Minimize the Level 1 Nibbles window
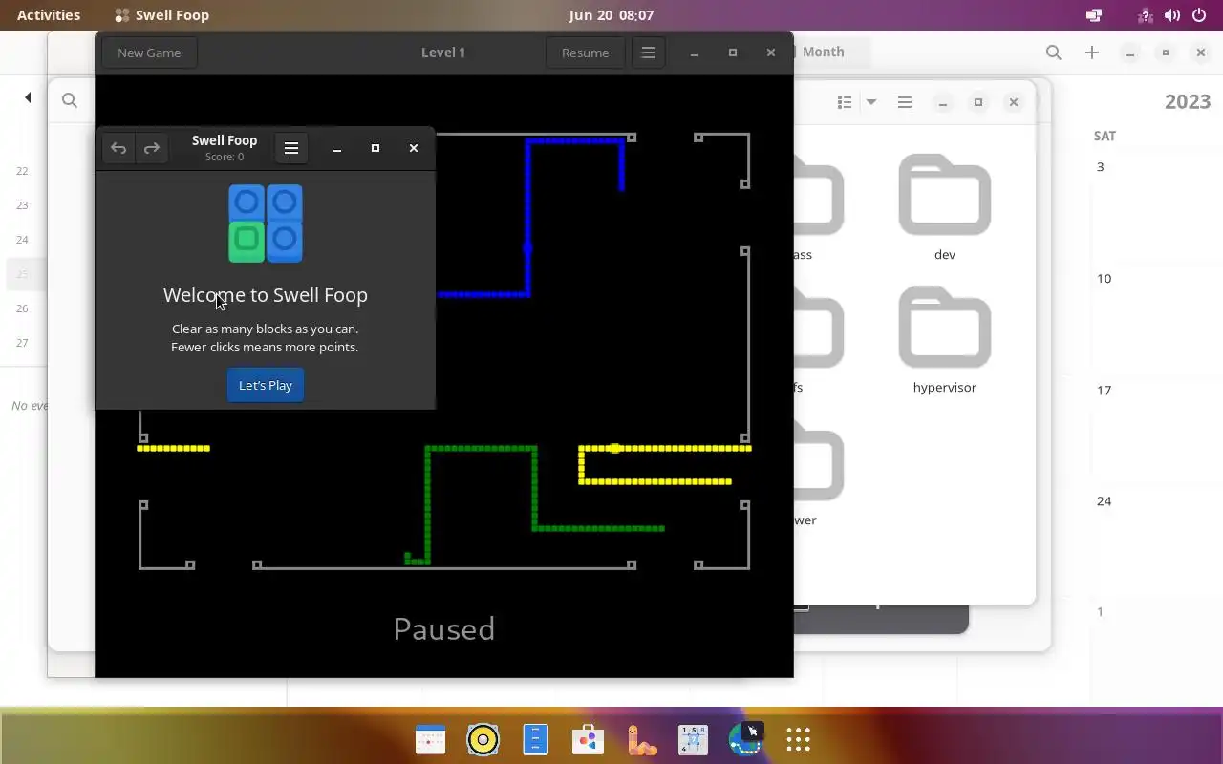The image size is (1223, 764). [695, 53]
